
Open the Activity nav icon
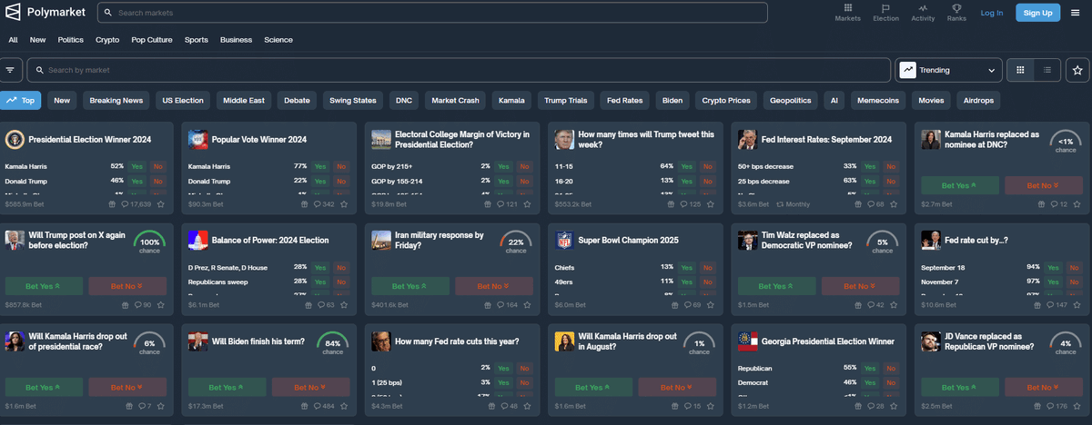(x=923, y=13)
